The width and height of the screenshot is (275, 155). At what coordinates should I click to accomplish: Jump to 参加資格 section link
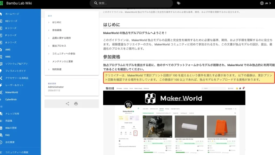click(x=57, y=30)
